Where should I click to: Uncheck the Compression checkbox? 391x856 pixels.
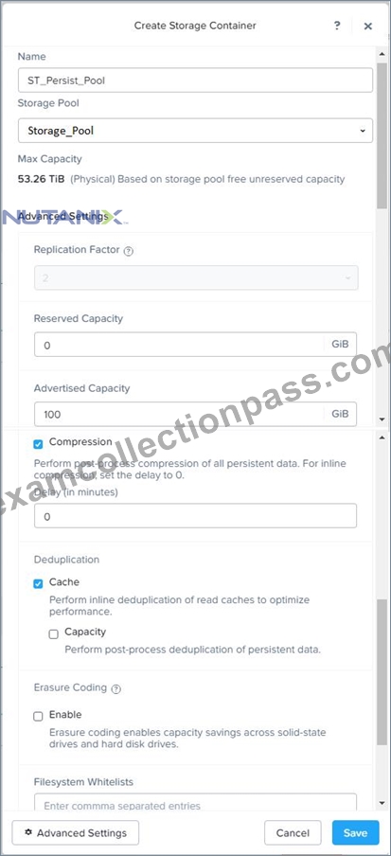pyautogui.click(x=38, y=444)
